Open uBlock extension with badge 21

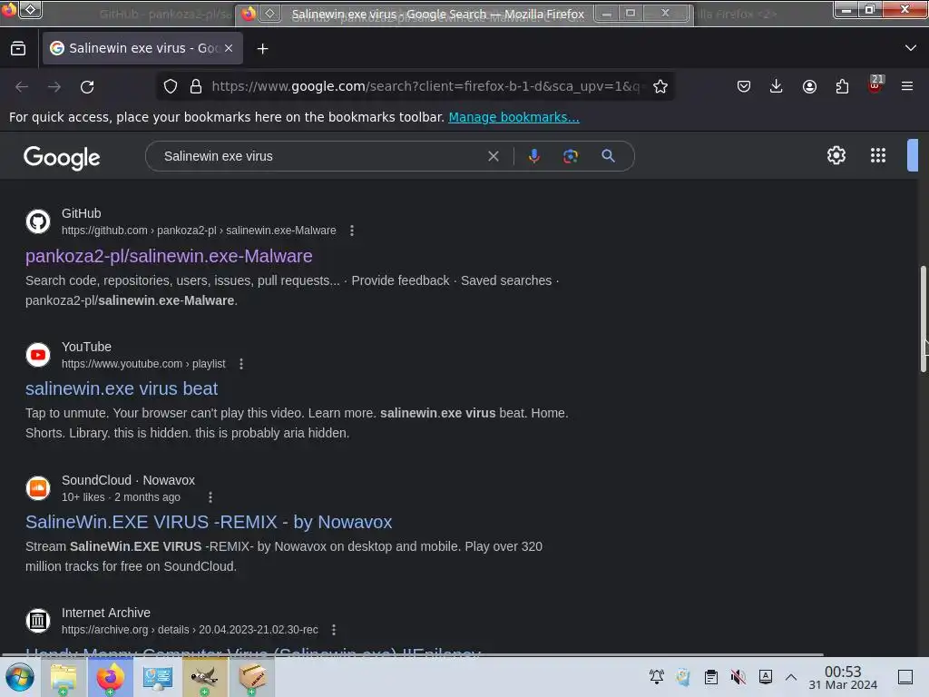click(875, 84)
